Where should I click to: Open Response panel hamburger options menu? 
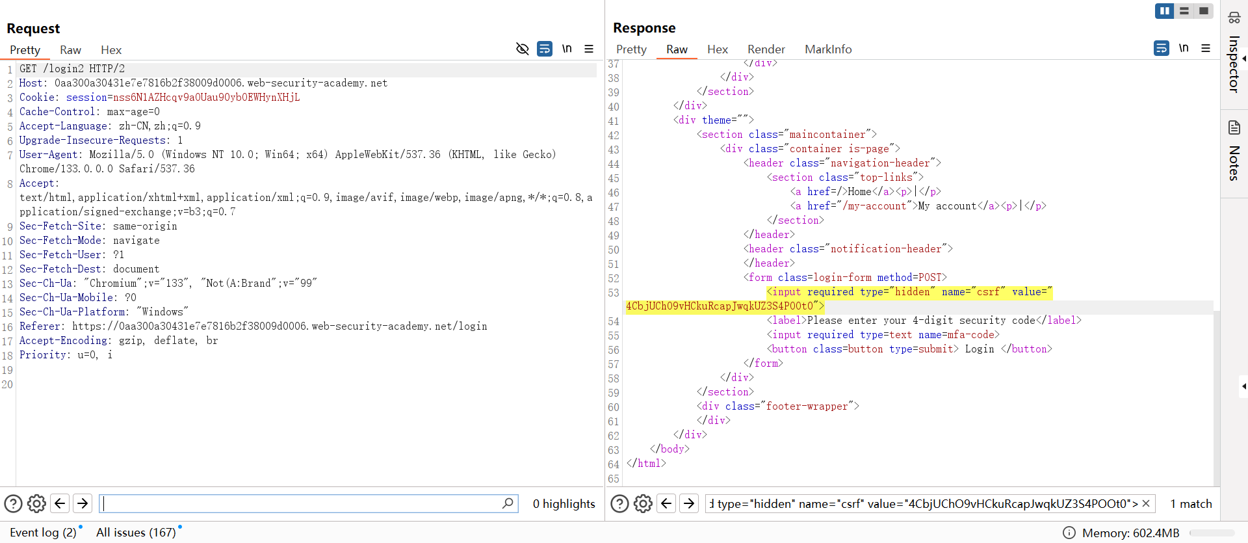(1206, 48)
